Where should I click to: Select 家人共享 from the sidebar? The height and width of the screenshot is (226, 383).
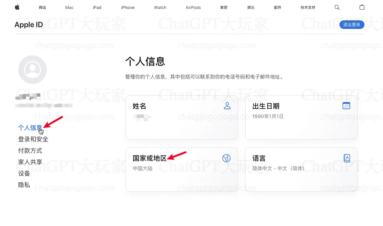pyautogui.click(x=30, y=162)
